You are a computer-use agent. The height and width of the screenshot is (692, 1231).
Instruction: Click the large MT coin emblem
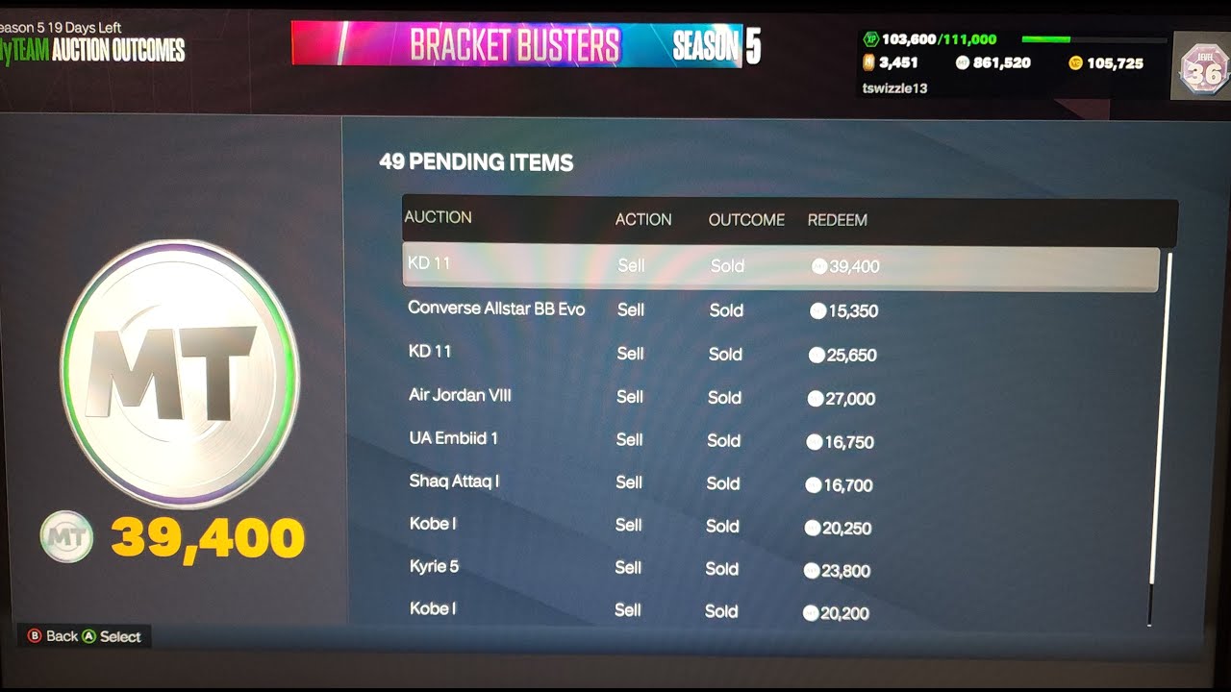click(180, 374)
